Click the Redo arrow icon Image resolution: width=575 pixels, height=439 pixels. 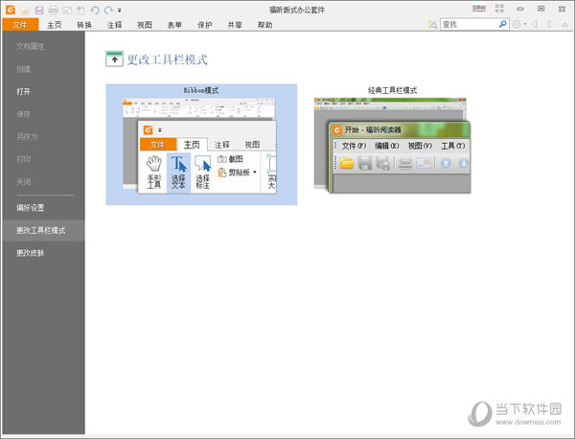pyautogui.click(x=108, y=11)
